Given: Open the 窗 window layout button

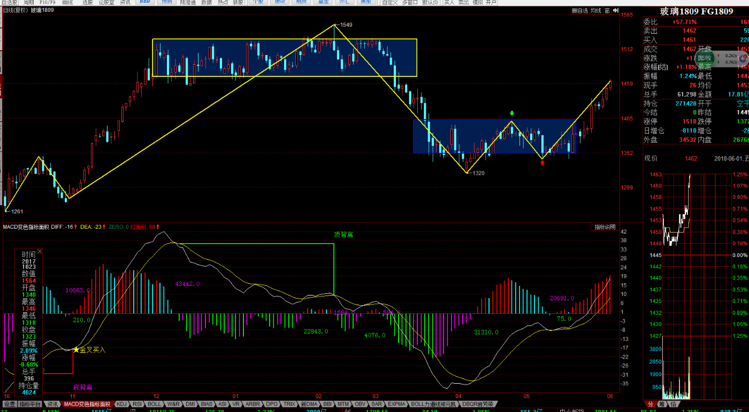Looking at the screenshot, I should tap(607, 11).
